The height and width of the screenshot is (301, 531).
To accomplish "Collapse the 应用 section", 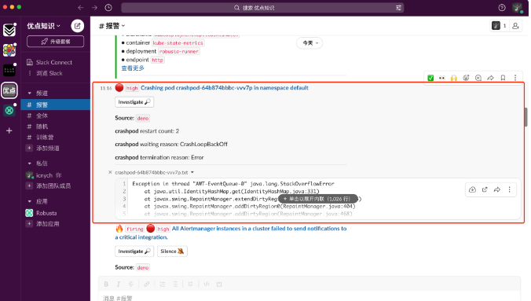I will coord(30,201).
